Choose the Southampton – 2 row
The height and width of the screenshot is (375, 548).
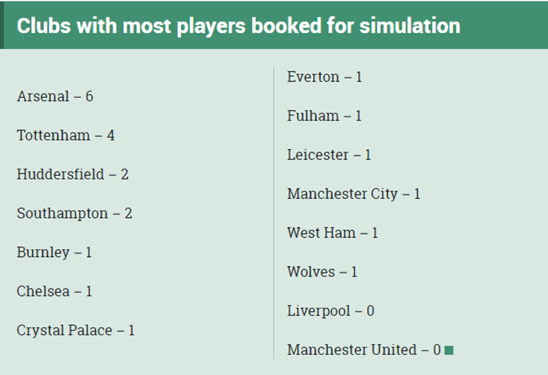click(x=74, y=213)
